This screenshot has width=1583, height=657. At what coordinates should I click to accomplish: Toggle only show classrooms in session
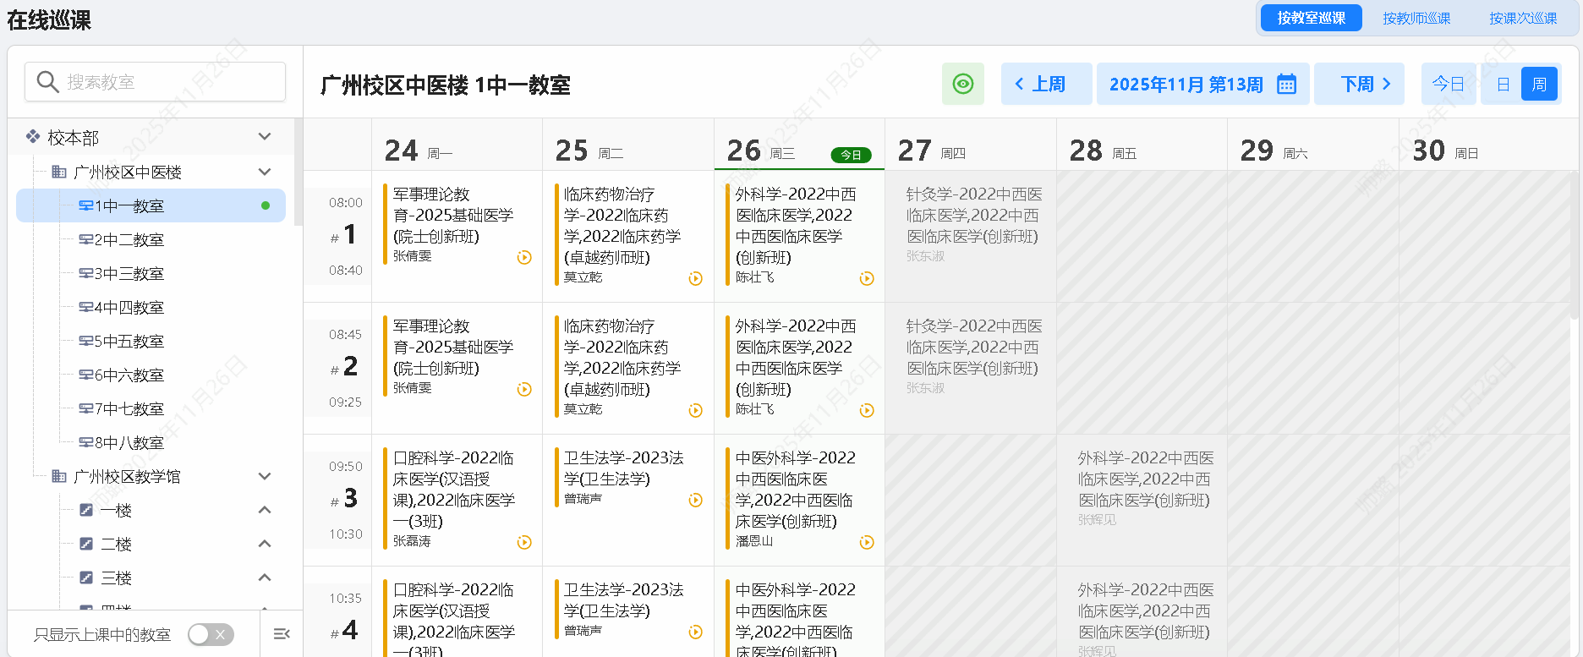[211, 634]
